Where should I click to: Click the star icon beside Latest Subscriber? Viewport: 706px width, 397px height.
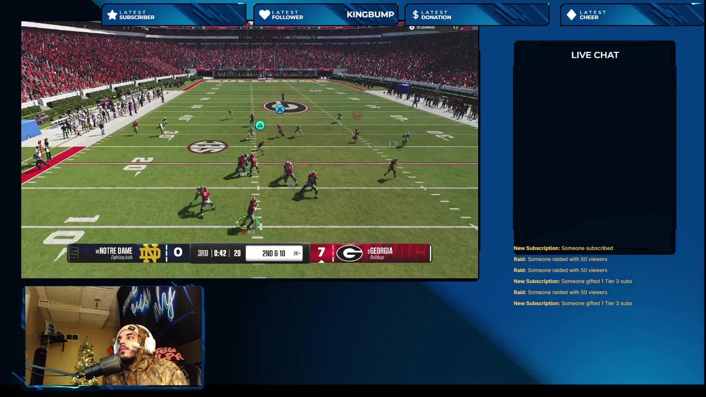pyautogui.click(x=113, y=15)
